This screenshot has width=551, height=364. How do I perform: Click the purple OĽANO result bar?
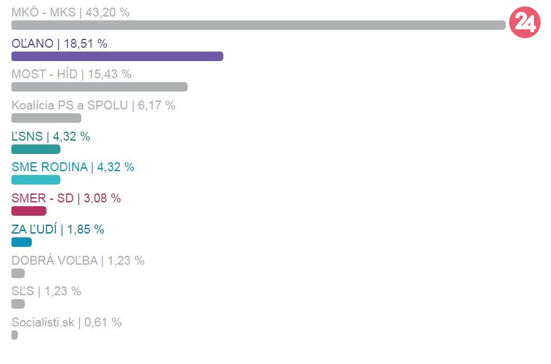(x=117, y=56)
